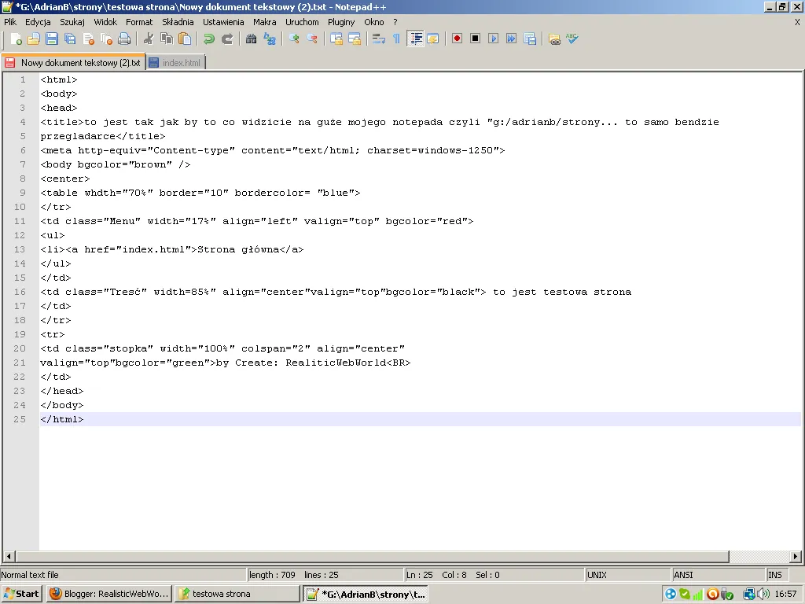Play back the recorded macro
The width and height of the screenshot is (805, 604).
pos(494,39)
